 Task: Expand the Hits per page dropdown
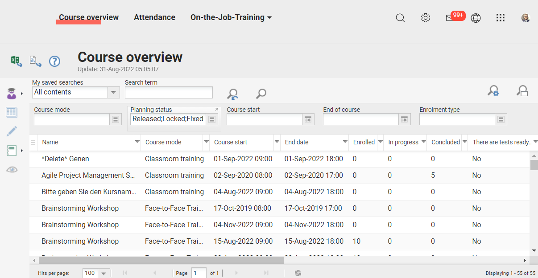coord(104,273)
